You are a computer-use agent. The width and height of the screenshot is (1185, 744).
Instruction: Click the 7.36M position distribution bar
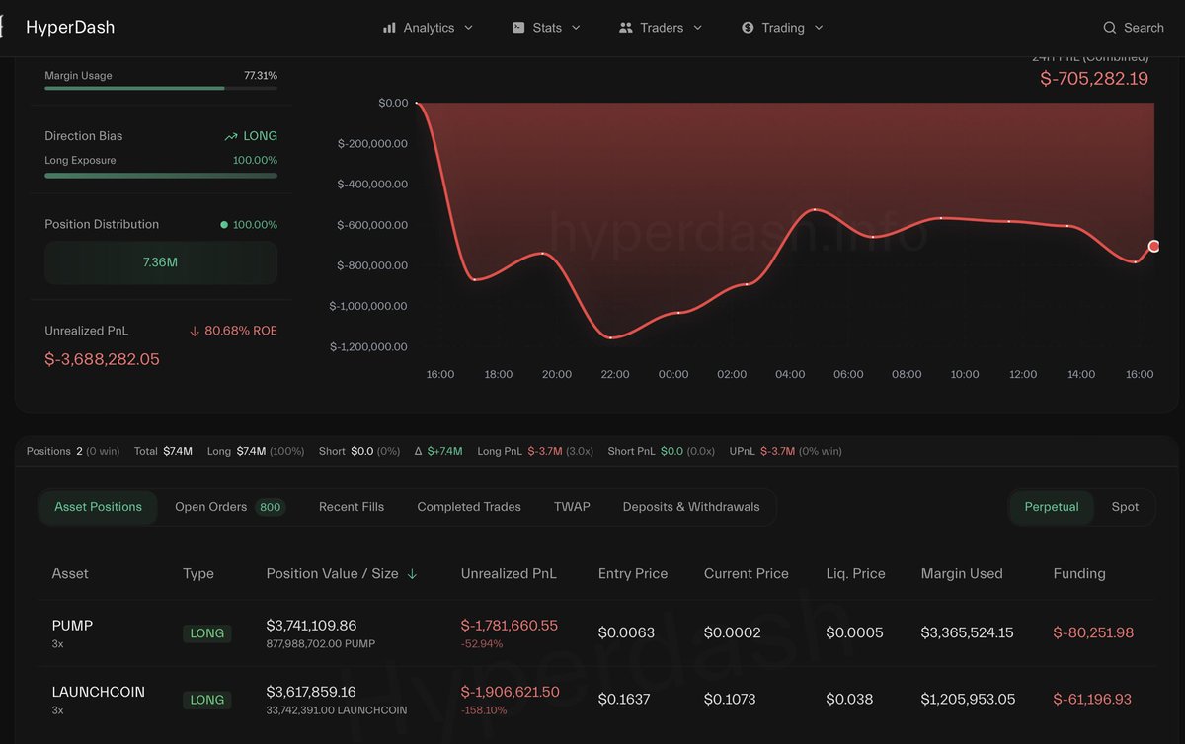click(161, 262)
